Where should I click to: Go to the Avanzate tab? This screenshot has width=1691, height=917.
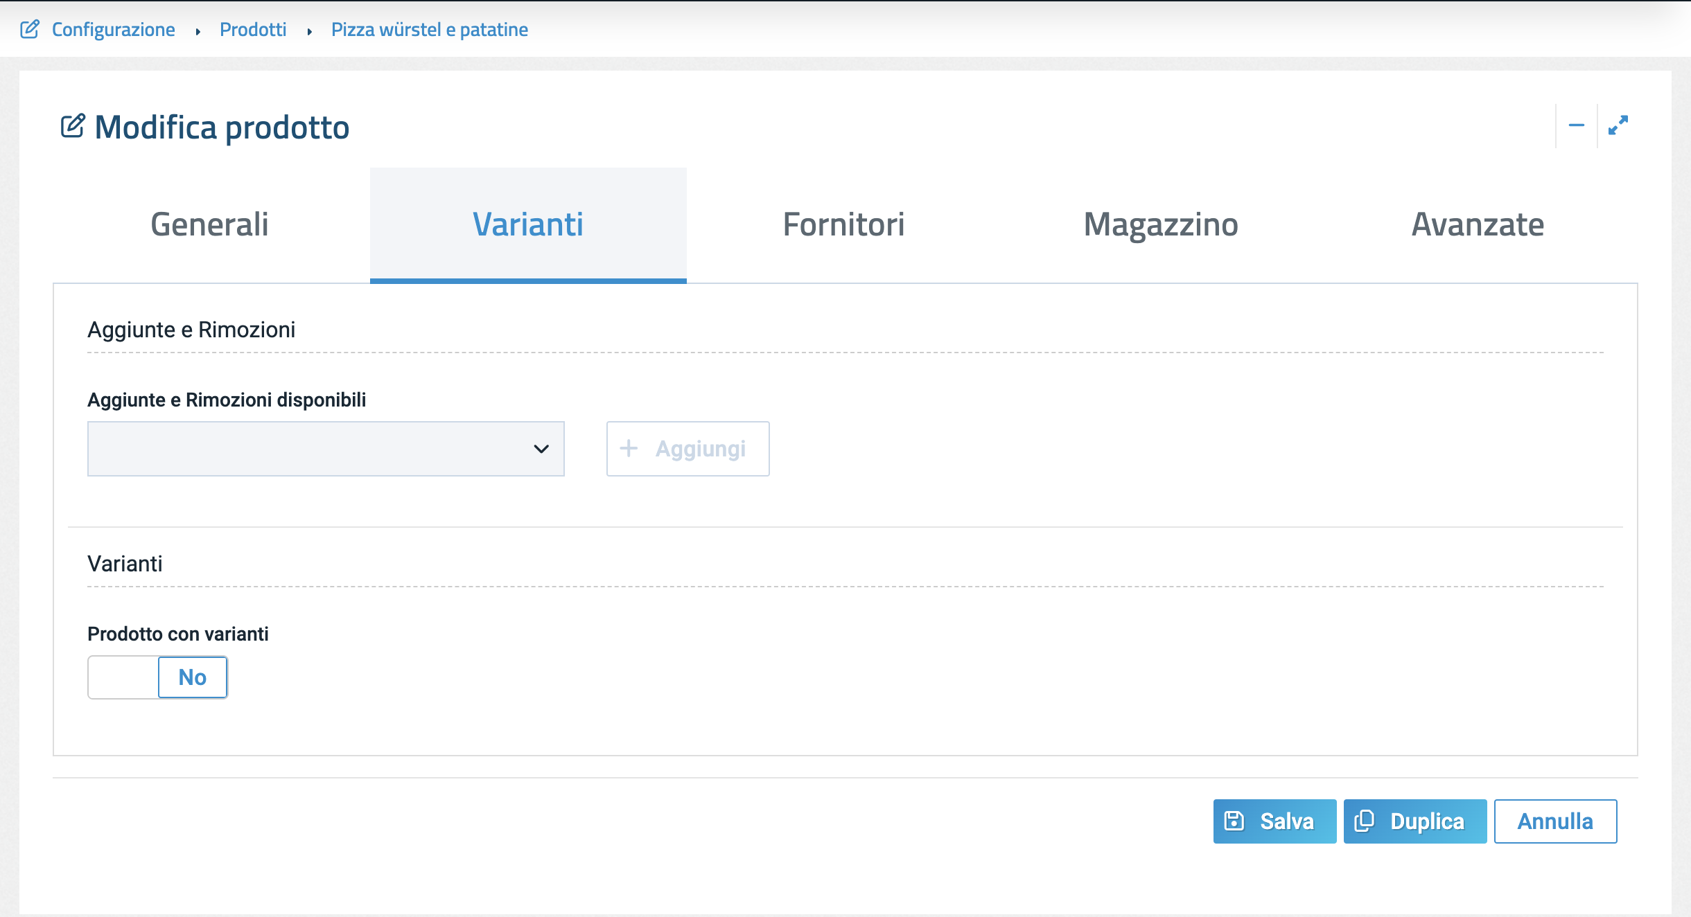pyautogui.click(x=1478, y=224)
